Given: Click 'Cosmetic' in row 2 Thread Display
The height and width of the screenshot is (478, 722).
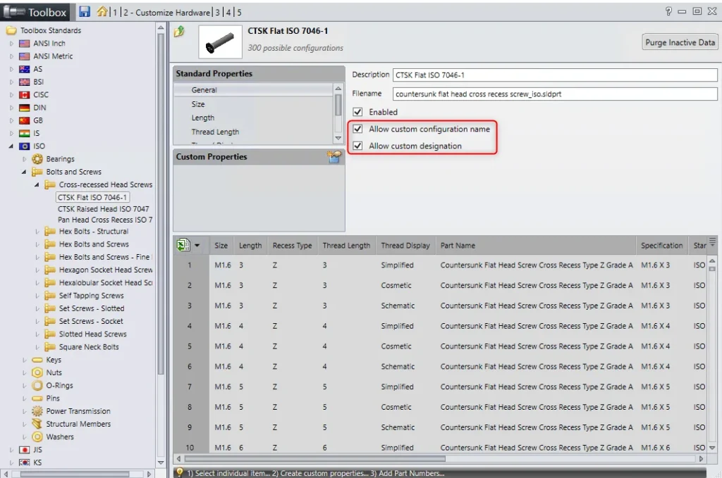Looking at the screenshot, I should [396, 285].
